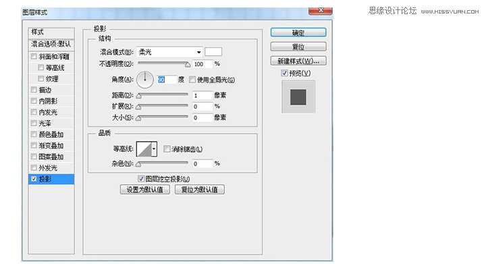This screenshot has height=264, width=486.
Task: Click the 扩展 value field
Action: click(202, 107)
